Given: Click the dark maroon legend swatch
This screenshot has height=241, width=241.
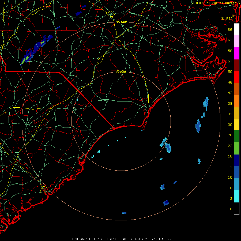Looking at the screenshot, I should pos(236,65).
